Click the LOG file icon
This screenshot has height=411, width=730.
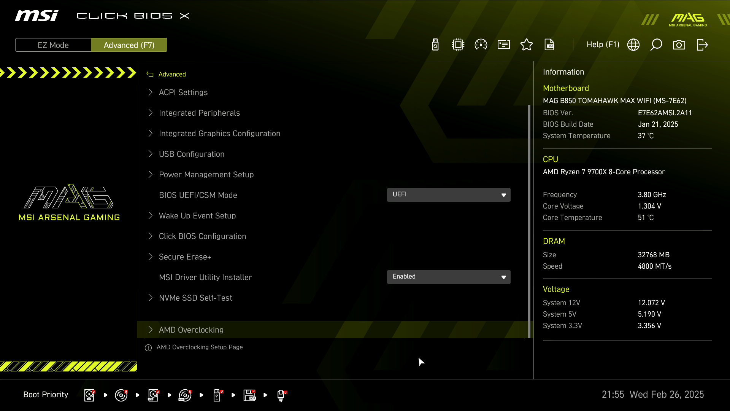click(549, 45)
